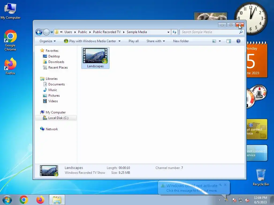
Task: Click the Google Chrome desktop shortcut
Action: pyautogui.click(x=10, y=41)
